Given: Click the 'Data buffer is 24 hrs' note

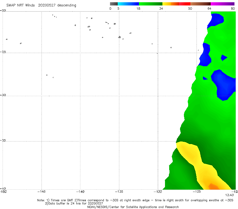Looking at the screenshot, I should [x=74, y=204].
